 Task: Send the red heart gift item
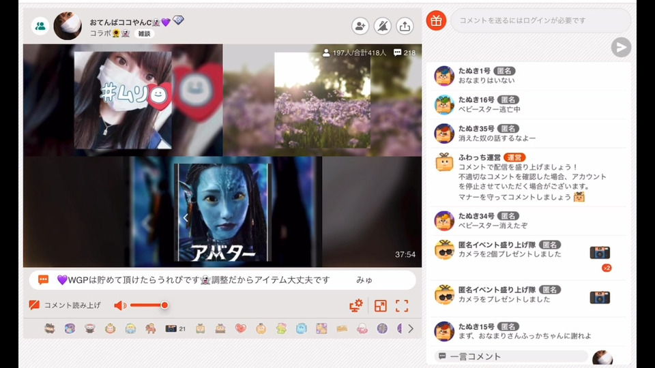(241, 328)
